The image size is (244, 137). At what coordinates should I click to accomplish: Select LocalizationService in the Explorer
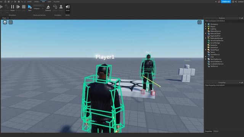point(217,64)
